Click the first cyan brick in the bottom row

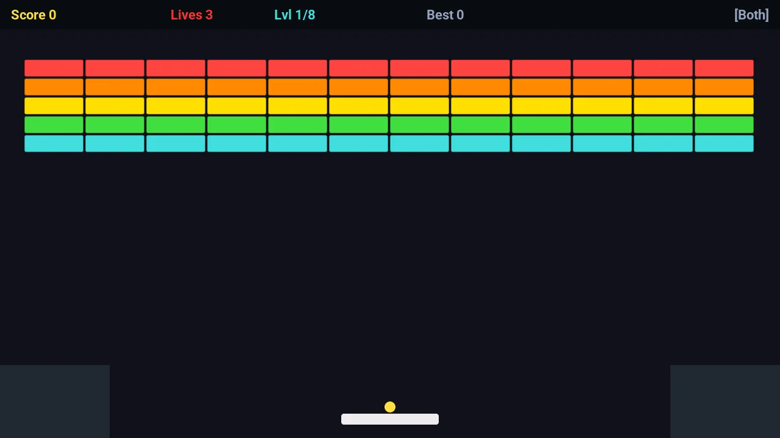(x=54, y=144)
